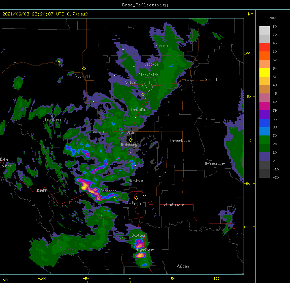Viewport: 290px width, 283px height.
Task: Click the Stettler city label
Action: [x=213, y=80]
